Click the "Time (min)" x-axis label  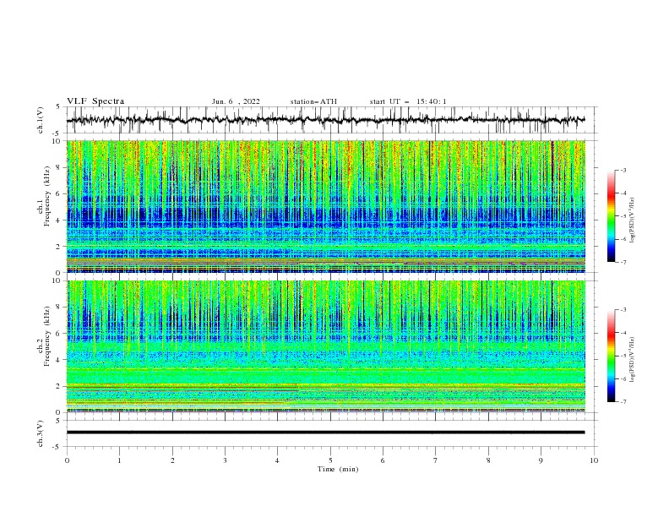(338, 469)
